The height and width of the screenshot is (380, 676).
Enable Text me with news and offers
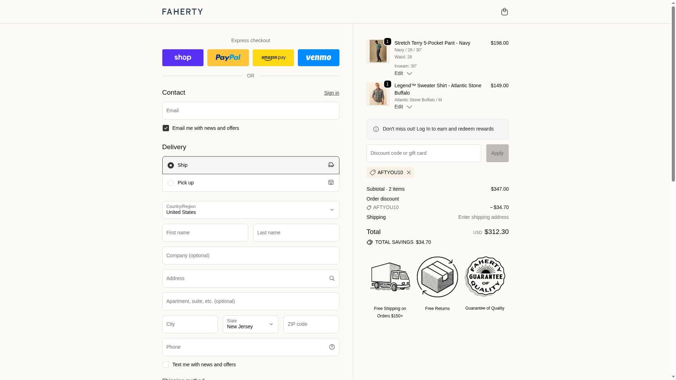(x=166, y=365)
